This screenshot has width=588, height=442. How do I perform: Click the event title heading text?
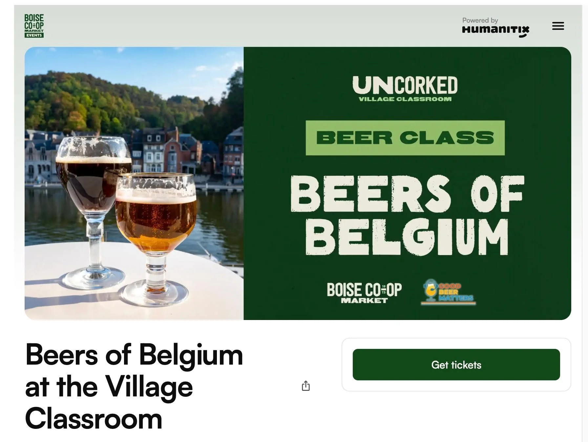point(134,386)
